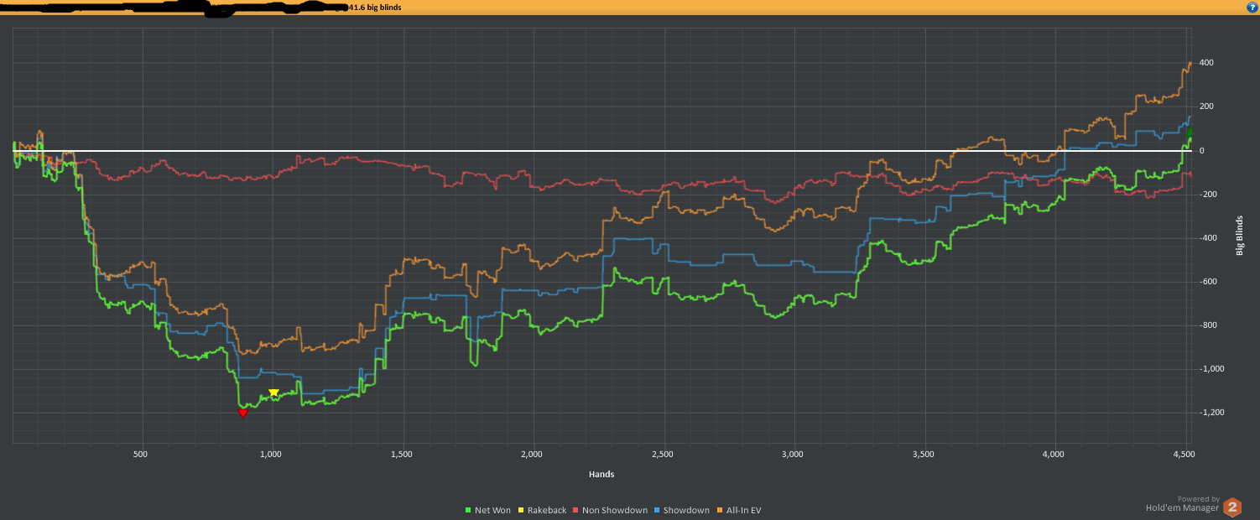Image resolution: width=1260 pixels, height=520 pixels.
Task: Open help via blue question mark icon
Action: coord(1252,7)
